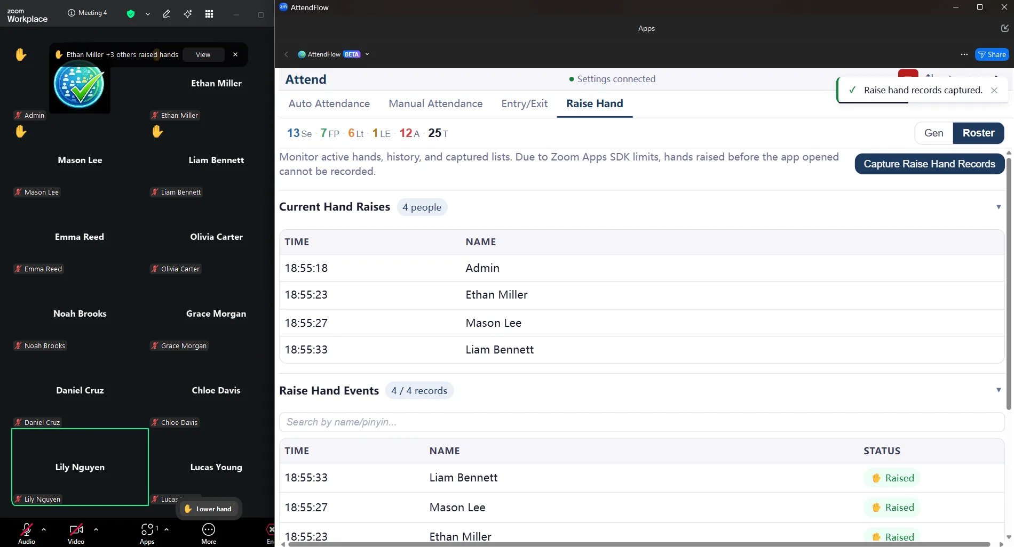Open the three-dot menu in Apps header

[x=964, y=54]
